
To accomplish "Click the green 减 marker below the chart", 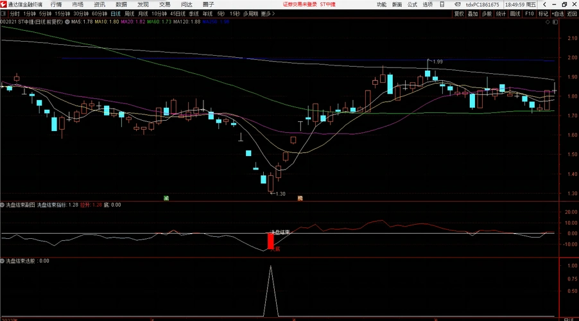I will pyautogui.click(x=166, y=198).
